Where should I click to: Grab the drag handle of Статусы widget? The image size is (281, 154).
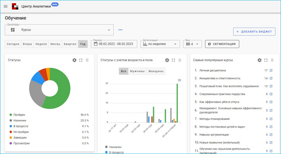tap(87, 60)
